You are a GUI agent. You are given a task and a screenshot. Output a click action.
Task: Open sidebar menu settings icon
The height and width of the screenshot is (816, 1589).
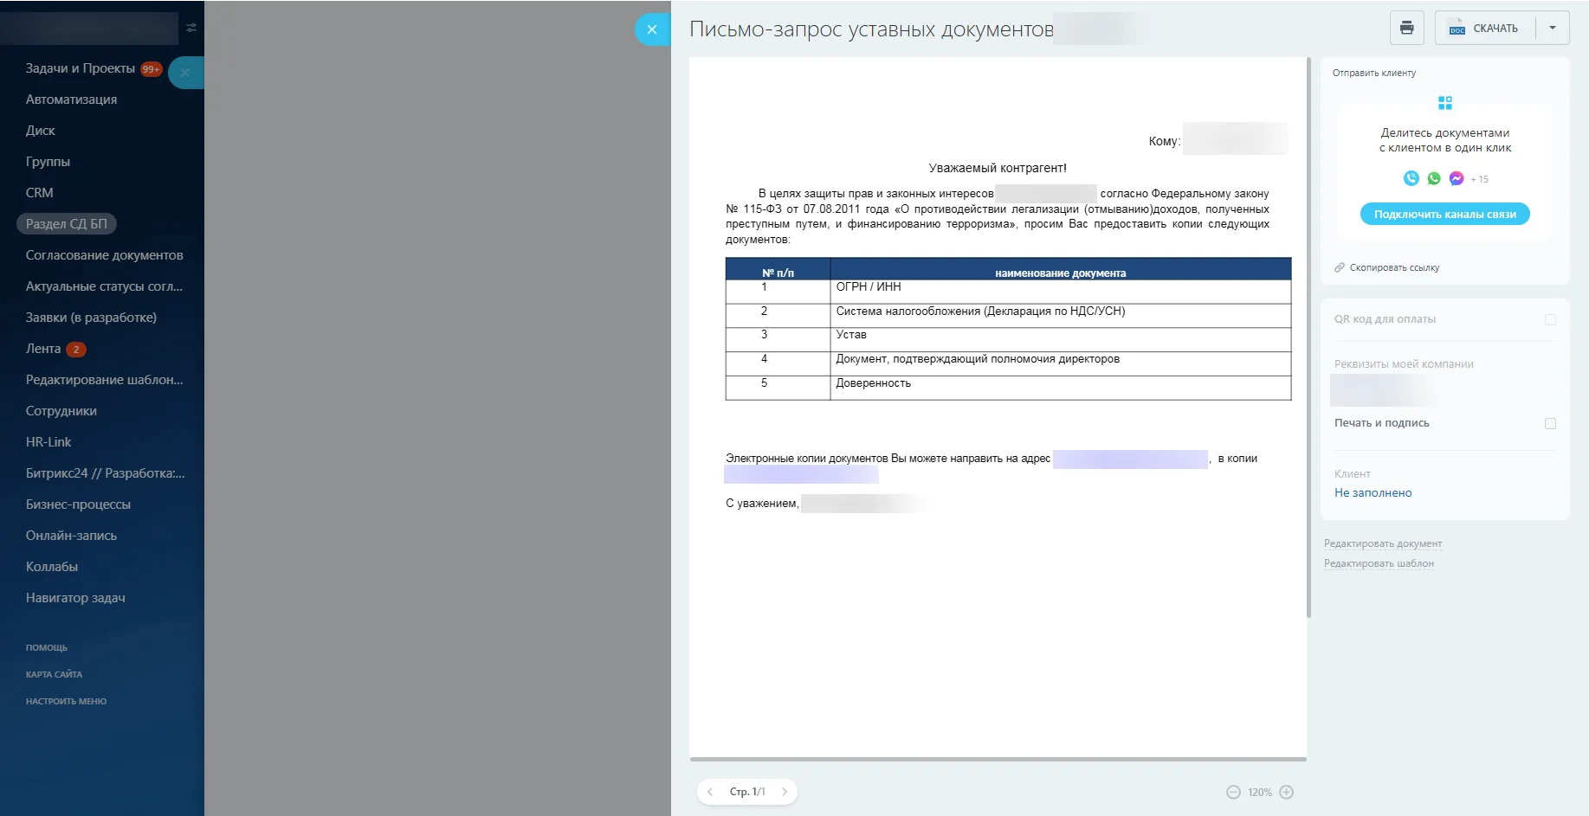click(191, 28)
